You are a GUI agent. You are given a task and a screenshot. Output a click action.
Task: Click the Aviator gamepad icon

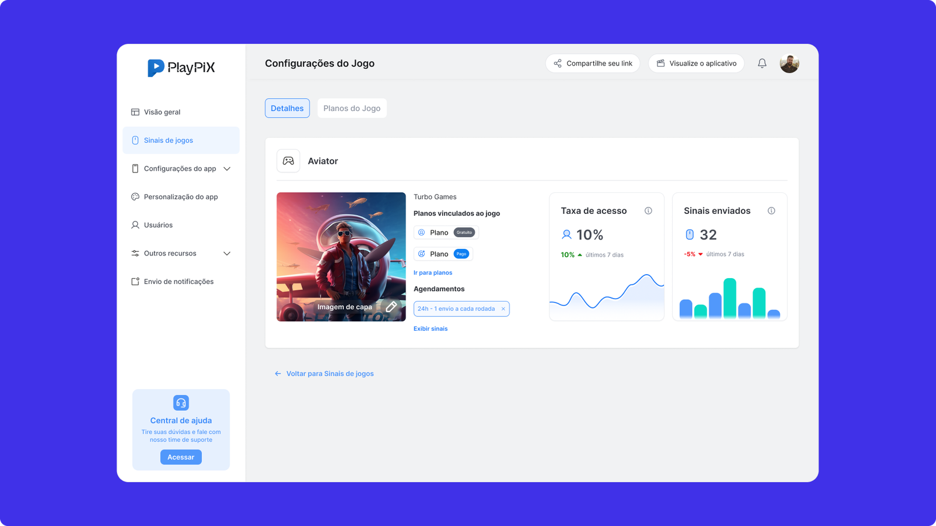click(288, 161)
